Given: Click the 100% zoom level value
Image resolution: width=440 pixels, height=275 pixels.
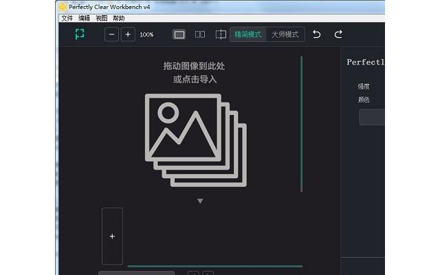Looking at the screenshot, I should [146, 34].
